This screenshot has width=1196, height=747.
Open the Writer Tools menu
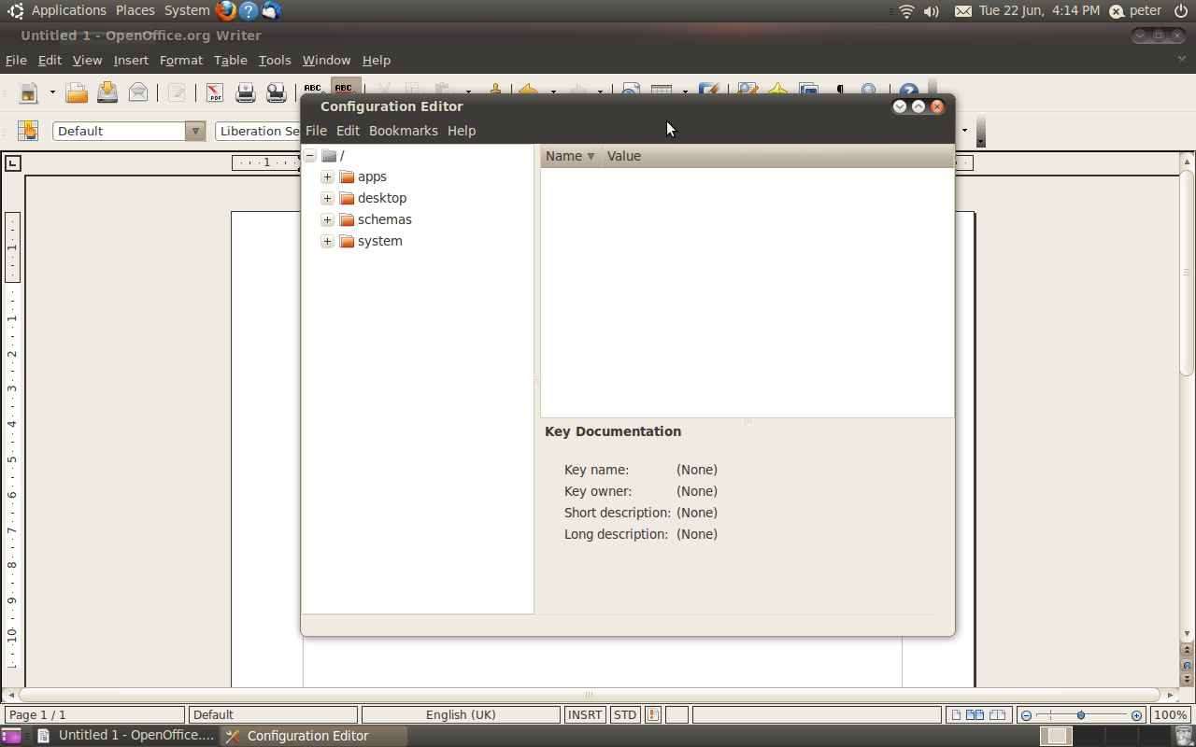(275, 60)
